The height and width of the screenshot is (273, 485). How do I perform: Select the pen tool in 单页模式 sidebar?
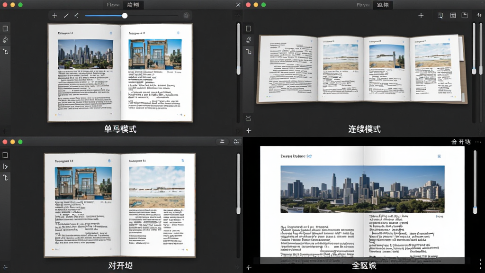[x=5, y=40]
